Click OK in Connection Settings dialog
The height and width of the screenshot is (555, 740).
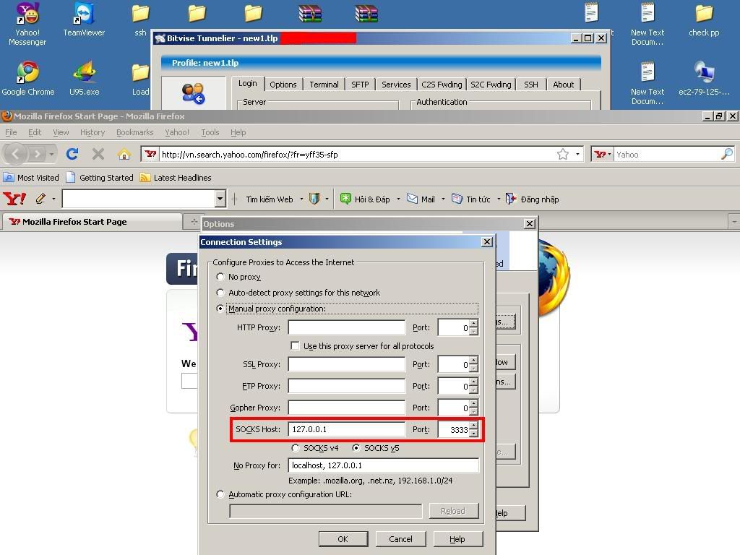pos(343,539)
